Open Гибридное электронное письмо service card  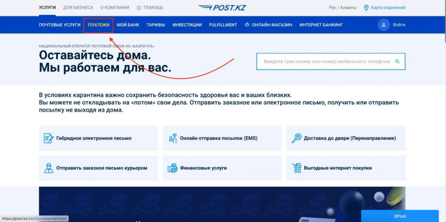point(98,138)
